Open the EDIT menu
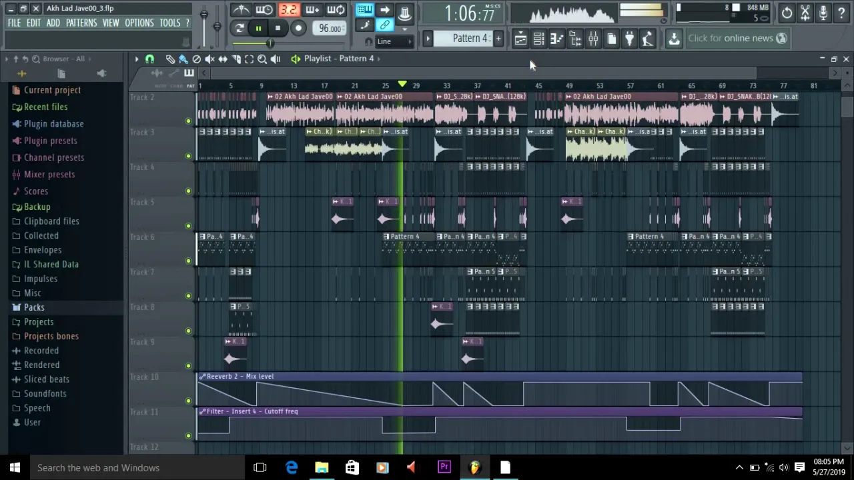The height and width of the screenshot is (480, 854). tap(33, 23)
